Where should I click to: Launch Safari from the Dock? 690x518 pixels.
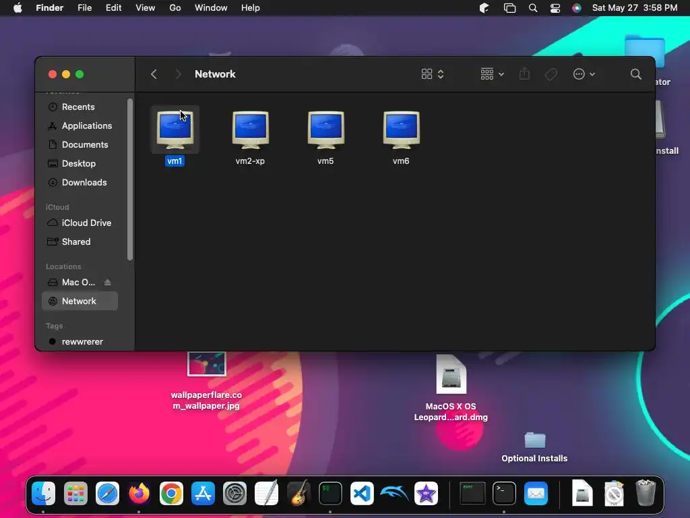tap(107, 493)
